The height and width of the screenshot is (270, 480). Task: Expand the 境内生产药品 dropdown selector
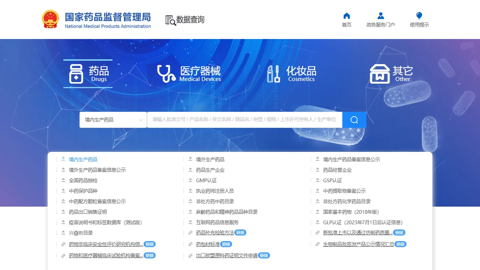point(113,120)
